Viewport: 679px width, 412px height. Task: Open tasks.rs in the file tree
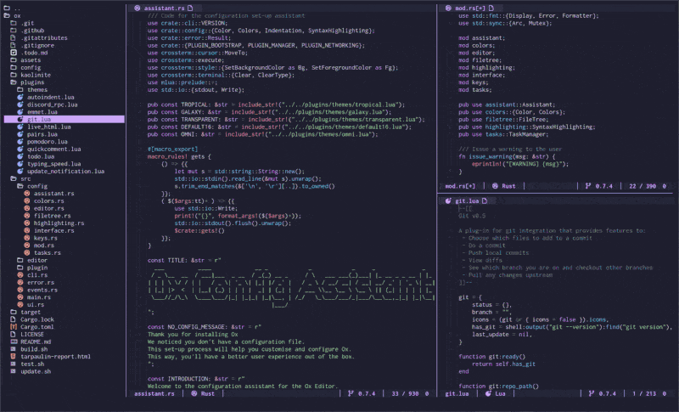[48, 252]
